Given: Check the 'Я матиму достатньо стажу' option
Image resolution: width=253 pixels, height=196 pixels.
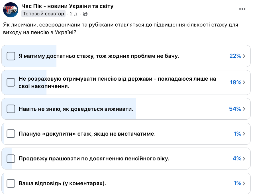Looking at the screenshot, I should pyautogui.click(x=11, y=56).
